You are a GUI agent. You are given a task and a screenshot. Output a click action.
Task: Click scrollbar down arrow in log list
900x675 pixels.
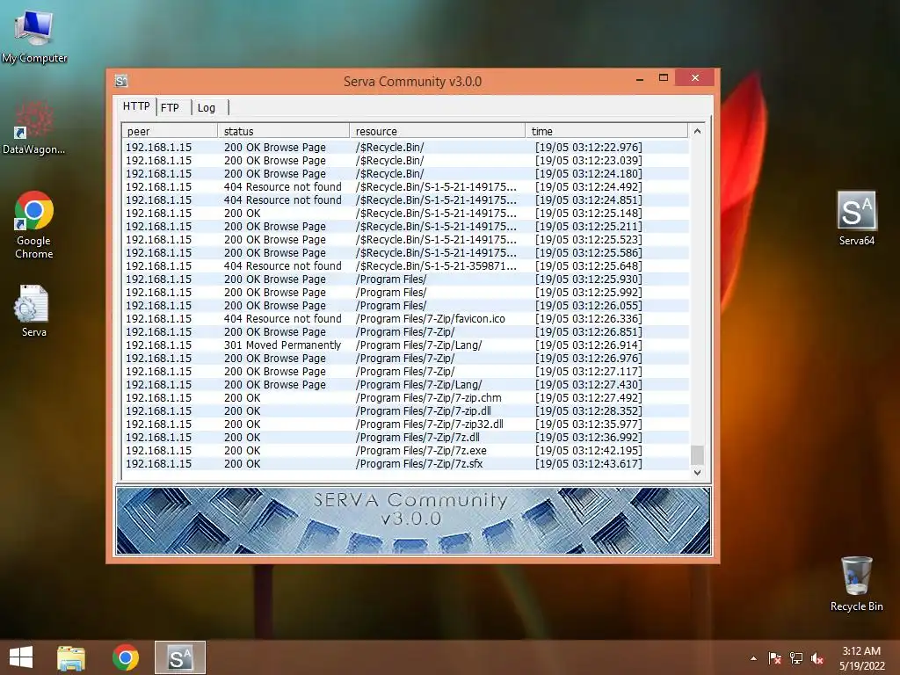[x=697, y=472]
